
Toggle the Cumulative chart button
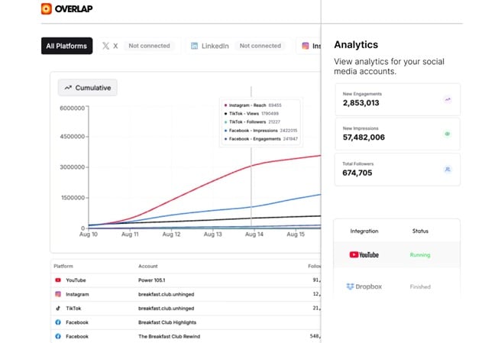tap(88, 88)
